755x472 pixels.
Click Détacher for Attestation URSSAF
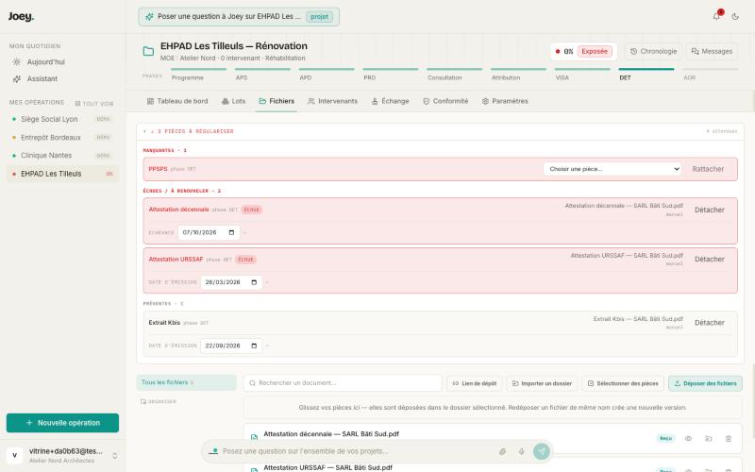[710, 259]
